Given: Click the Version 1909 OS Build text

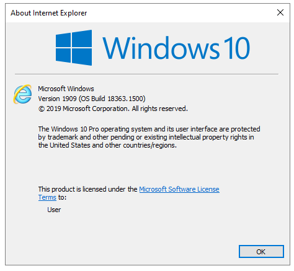Looking at the screenshot, I should [x=92, y=99].
